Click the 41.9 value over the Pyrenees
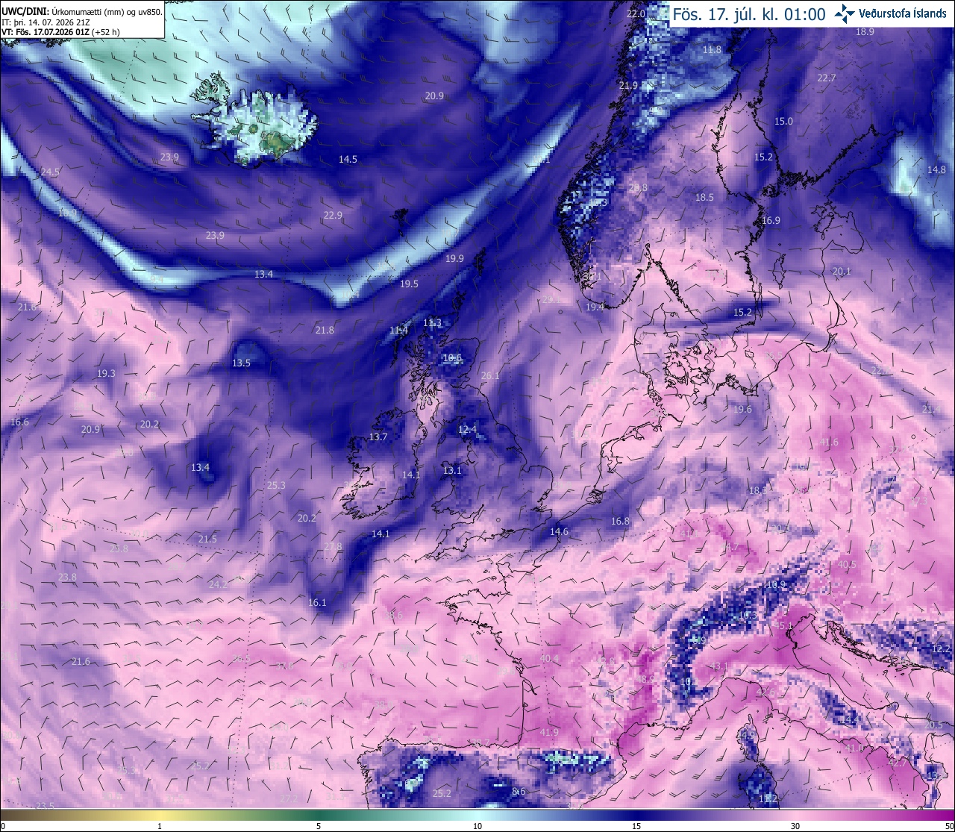This screenshot has height=832, width=955. 548,733
